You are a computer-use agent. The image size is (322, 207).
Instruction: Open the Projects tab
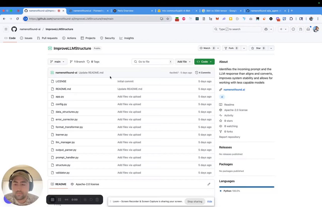[x=88, y=38]
